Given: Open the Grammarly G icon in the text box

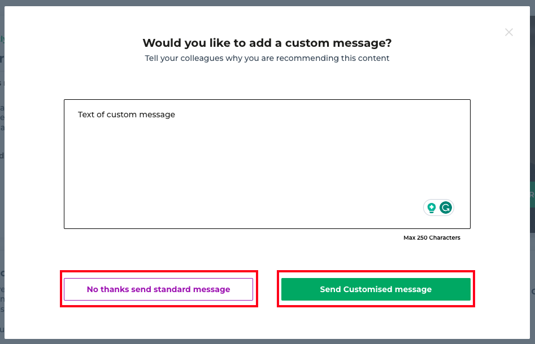Looking at the screenshot, I should click(446, 208).
